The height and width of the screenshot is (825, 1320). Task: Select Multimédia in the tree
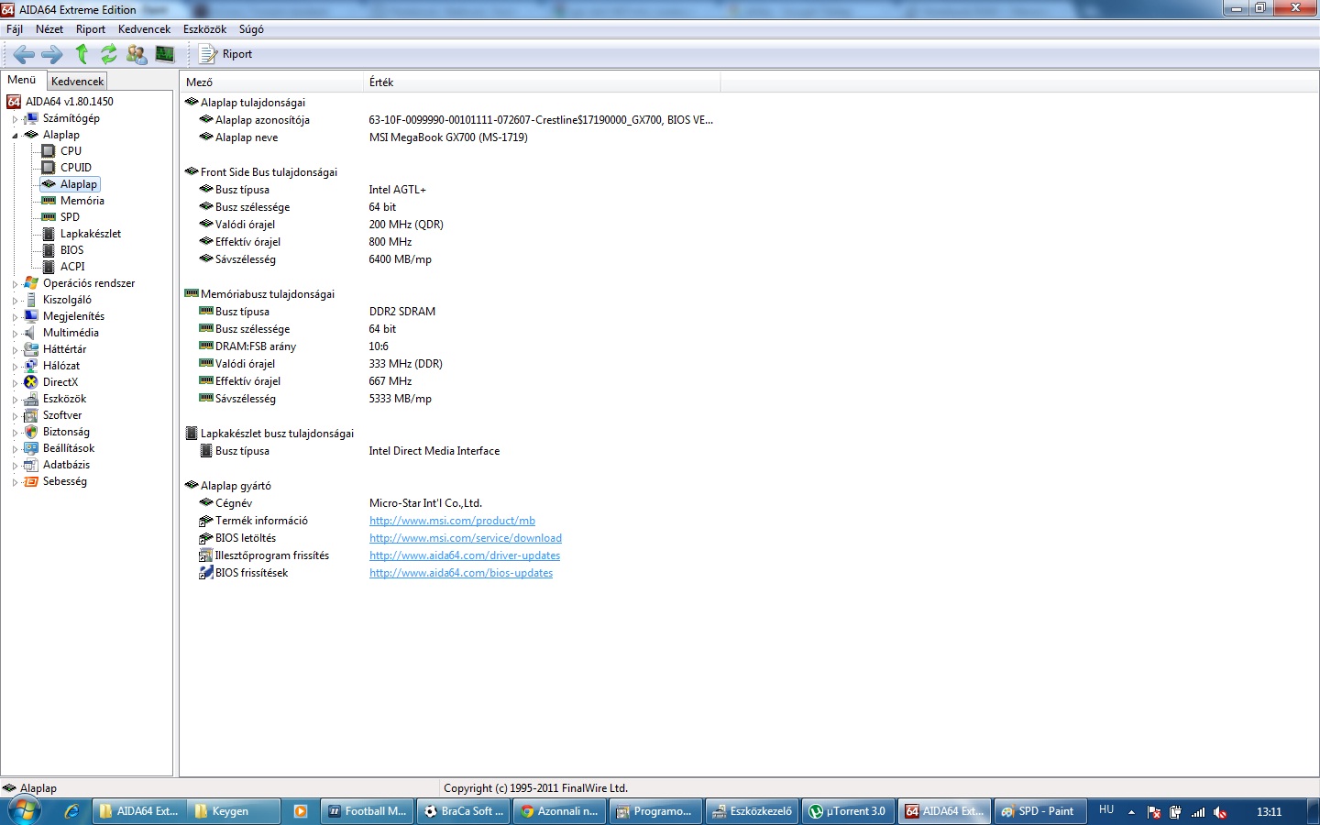pyautogui.click(x=71, y=333)
